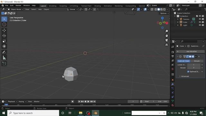Expand the Advanced modifier section
Image resolution: width=206 pixels, height=116 pixels.
click(x=184, y=76)
